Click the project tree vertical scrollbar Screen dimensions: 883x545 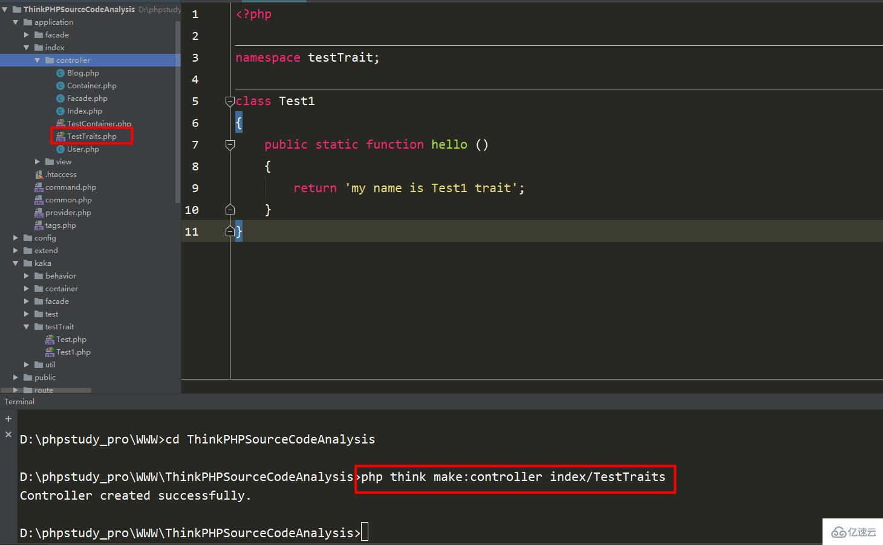[178, 112]
